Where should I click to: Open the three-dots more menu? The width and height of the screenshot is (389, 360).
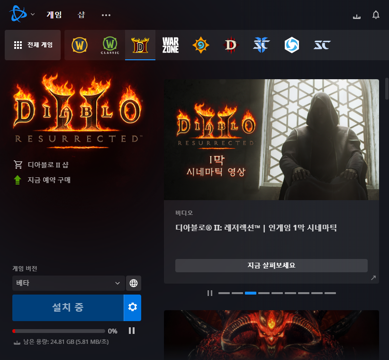coord(106,15)
